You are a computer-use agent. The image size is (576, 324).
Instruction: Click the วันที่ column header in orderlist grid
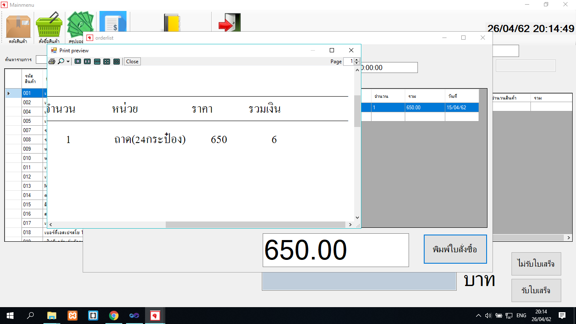point(462,96)
